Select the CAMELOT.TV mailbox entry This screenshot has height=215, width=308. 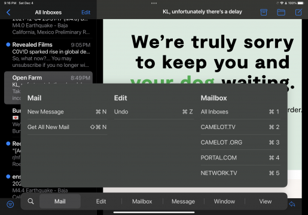coord(240,127)
